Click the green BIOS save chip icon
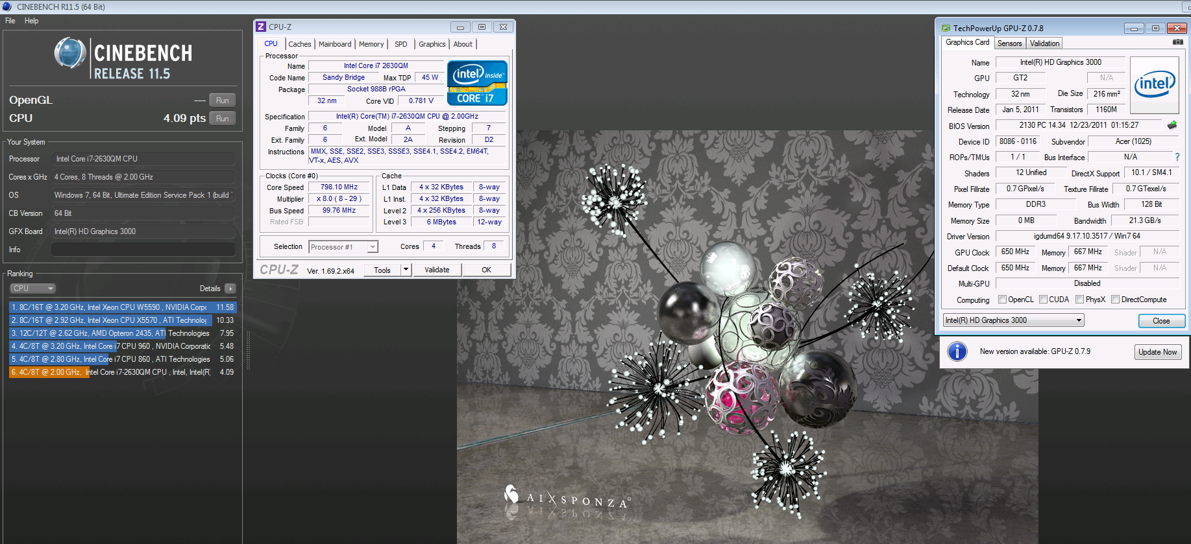 click(x=1172, y=124)
